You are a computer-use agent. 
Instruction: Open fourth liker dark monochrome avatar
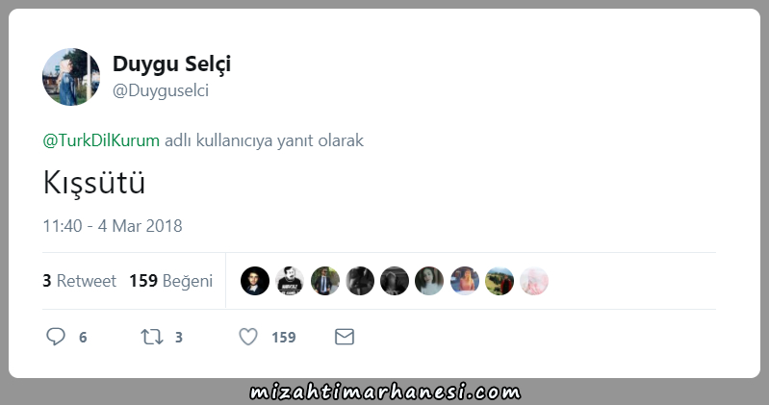click(x=360, y=281)
